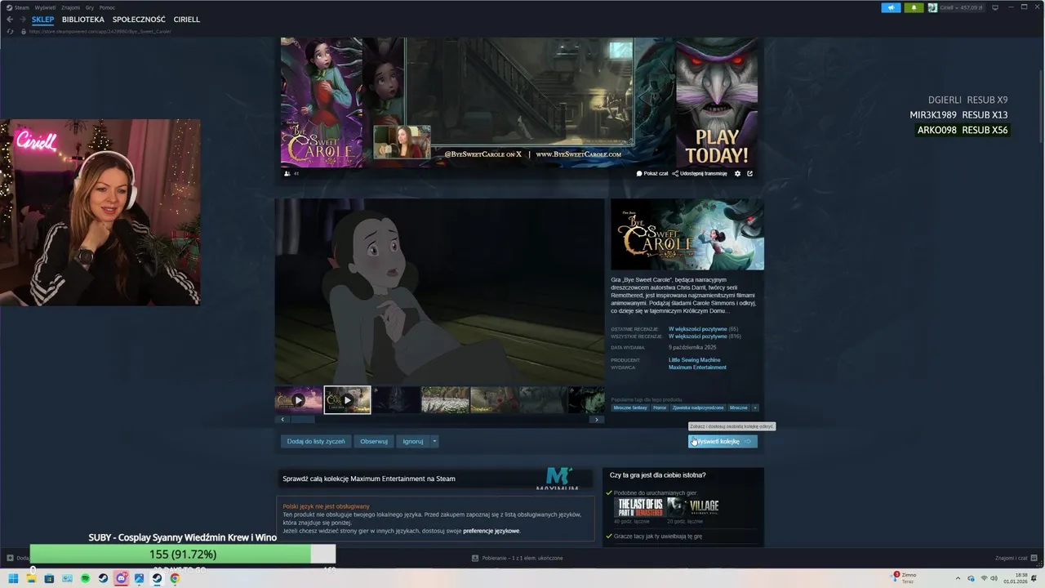Click the broadcast viewers count icon
This screenshot has height=588, width=1045.
(287, 173)
